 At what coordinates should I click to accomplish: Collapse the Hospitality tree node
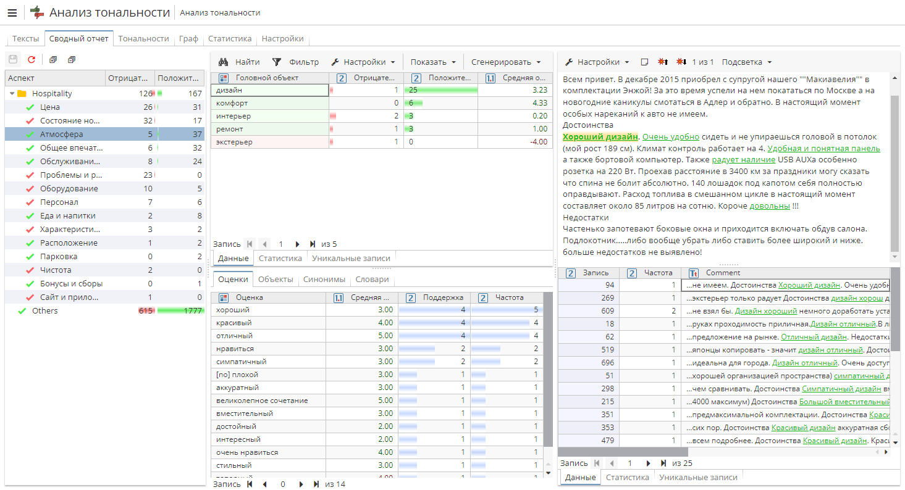coord(12,94)
